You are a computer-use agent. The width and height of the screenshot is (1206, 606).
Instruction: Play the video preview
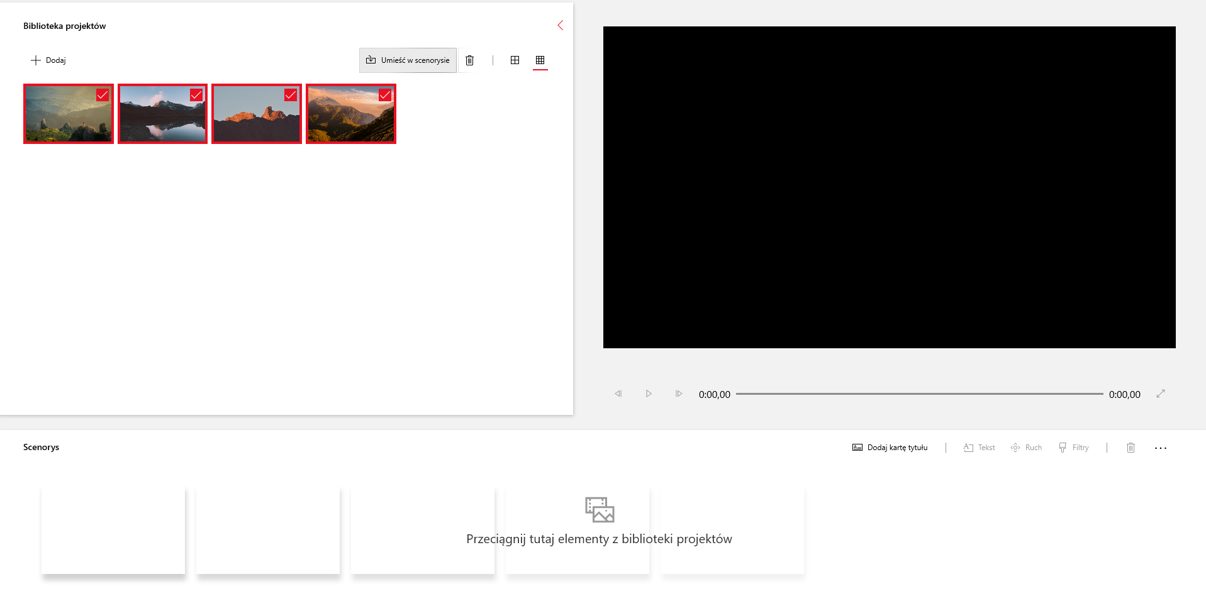[649, 394]
